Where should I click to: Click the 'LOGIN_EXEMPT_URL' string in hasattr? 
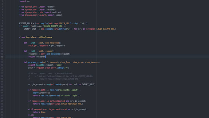pos(53,26)
